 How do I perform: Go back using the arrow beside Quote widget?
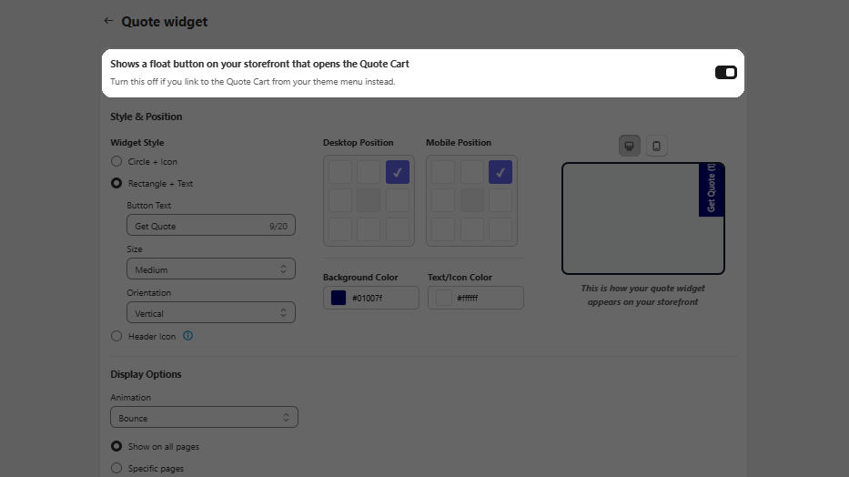click(x=108, y=21)
